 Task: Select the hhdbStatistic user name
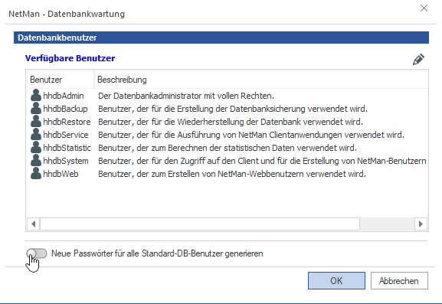[67, 148]
